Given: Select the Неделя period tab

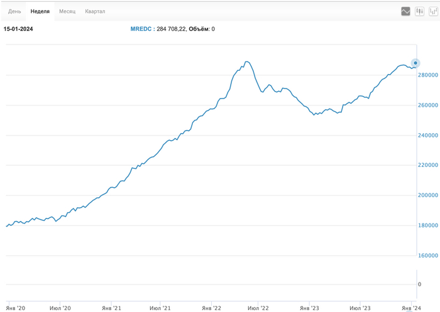Looking at the screenshot, I should (x=40, y=11).
